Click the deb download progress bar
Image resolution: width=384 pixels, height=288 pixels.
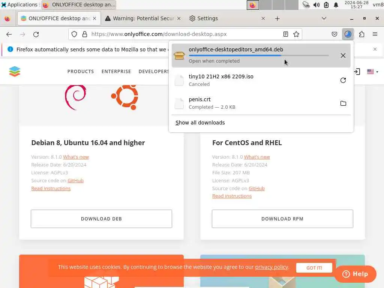259,55
